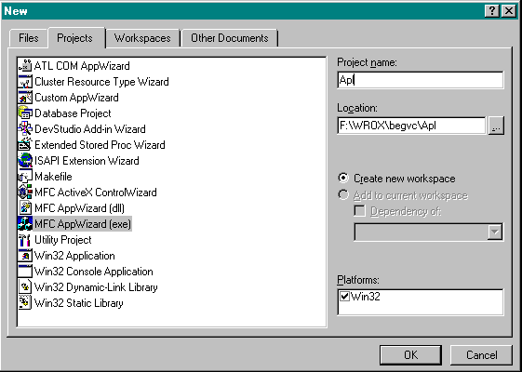522x372 pixels.
Task: Pick 'Cluster Resource Type Wizard' entry
Action: pyautogui.click(x=101, y=82)
